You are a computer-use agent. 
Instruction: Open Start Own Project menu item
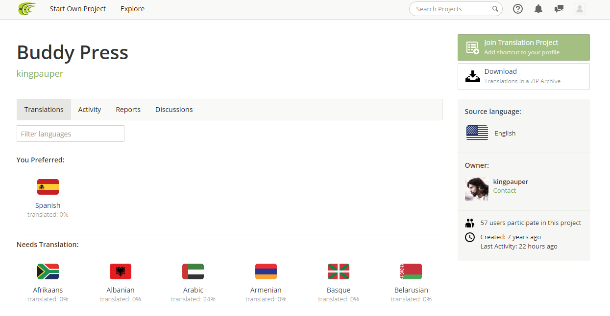click(77, 9)
